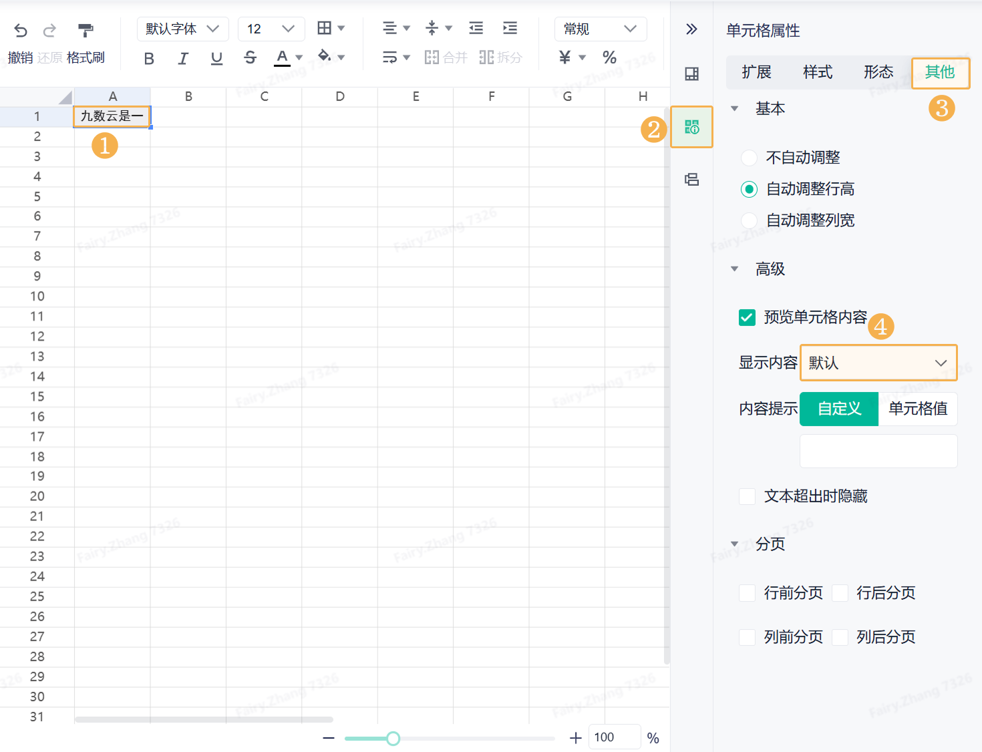Open the fill color dropdown arrow
Viewport: 982px width, 752px height.
[341, 57]
